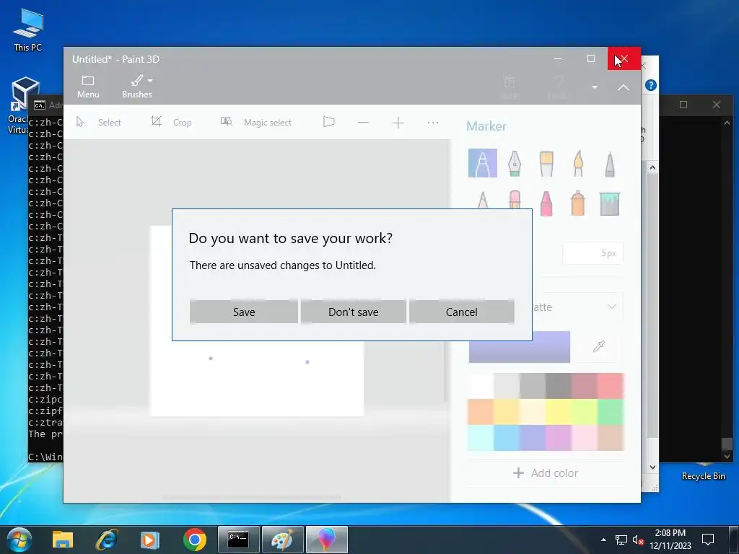The image size is (739, 554).
Task: Maximize the Command Prompt window
Action: (683, 105)
